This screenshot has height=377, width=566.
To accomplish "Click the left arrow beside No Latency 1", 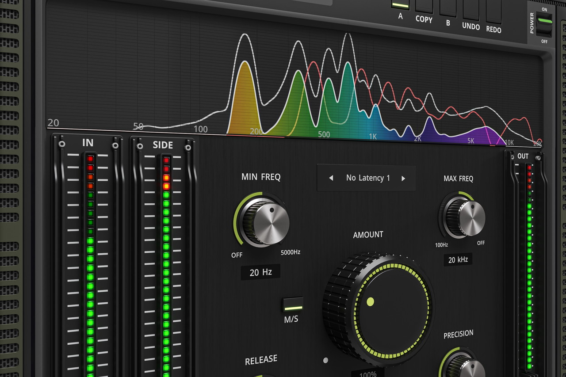I will click(x=331, y=178).
